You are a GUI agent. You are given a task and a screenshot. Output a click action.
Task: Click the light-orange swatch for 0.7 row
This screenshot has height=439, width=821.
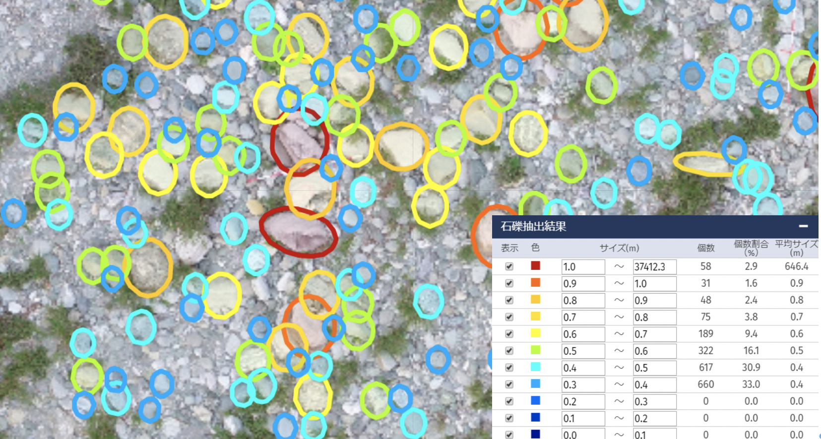click(535, 316)
